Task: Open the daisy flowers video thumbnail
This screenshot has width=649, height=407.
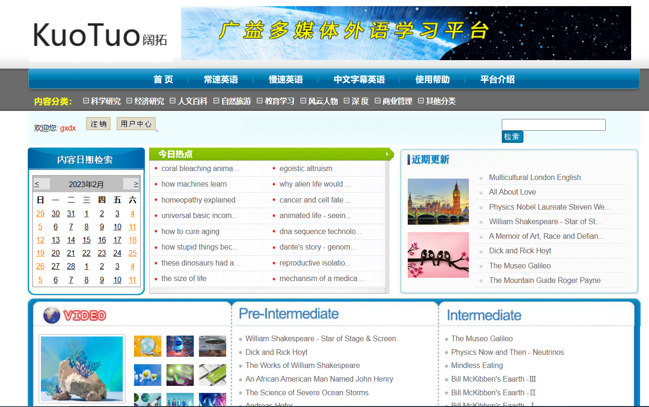Action: point(147,375)
